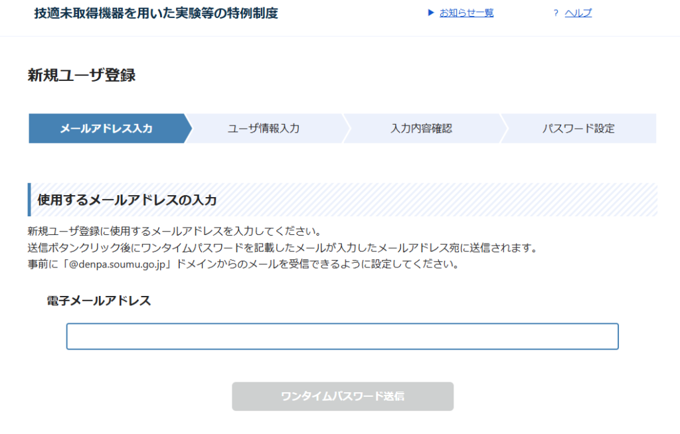
Task: Click the メールアドレス入力 step indicator arrow
Action: pos(188,128)
